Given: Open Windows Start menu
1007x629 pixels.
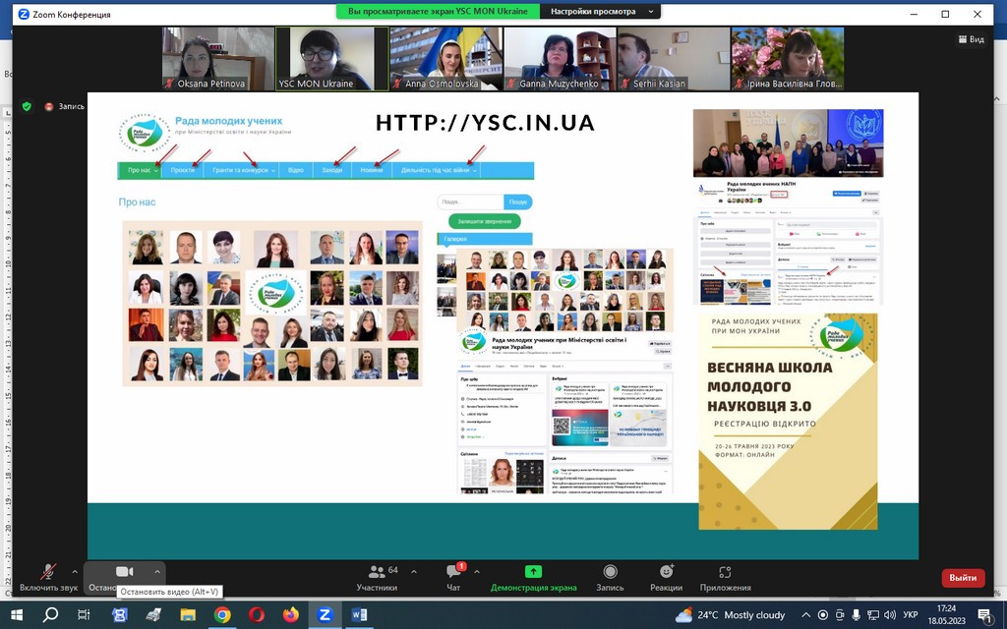Looking at the screenshot, I should point(16,615).
